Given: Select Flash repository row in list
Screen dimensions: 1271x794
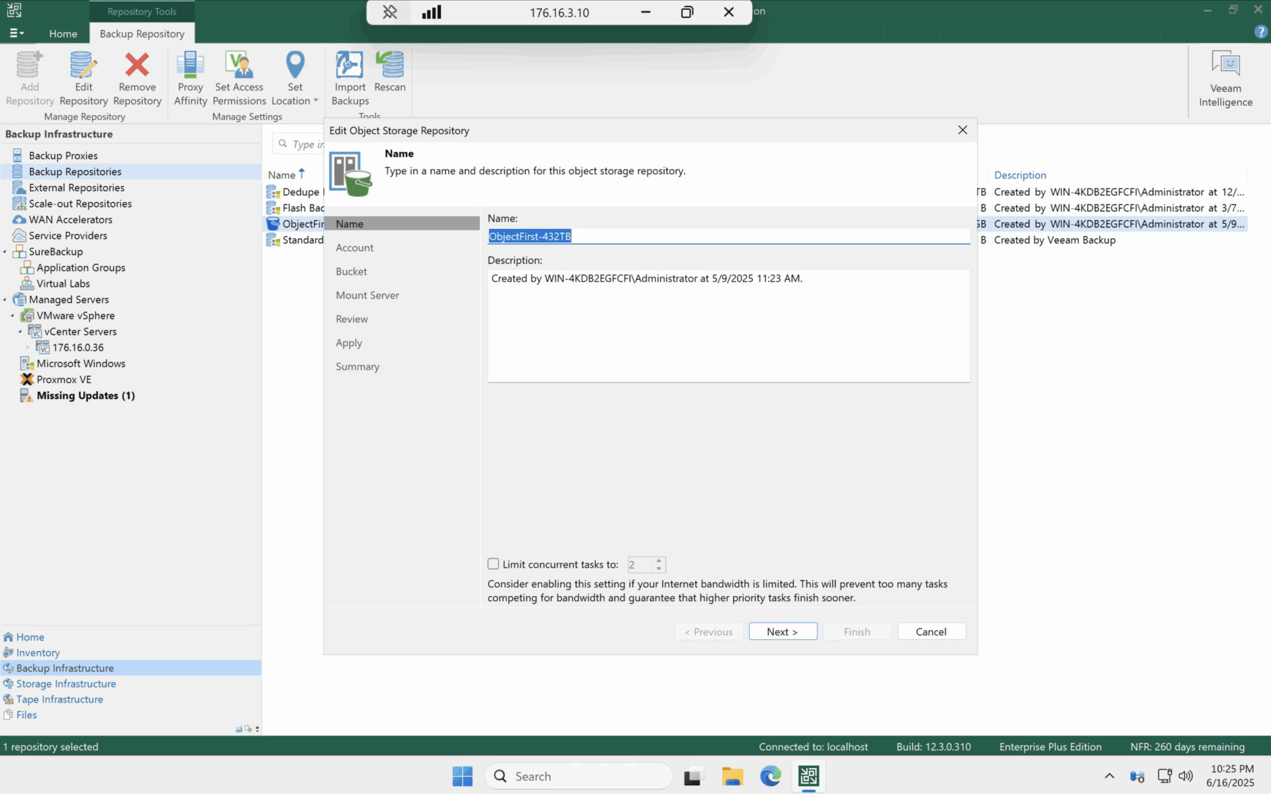Looking at the screenshot, I should [295, 208].
